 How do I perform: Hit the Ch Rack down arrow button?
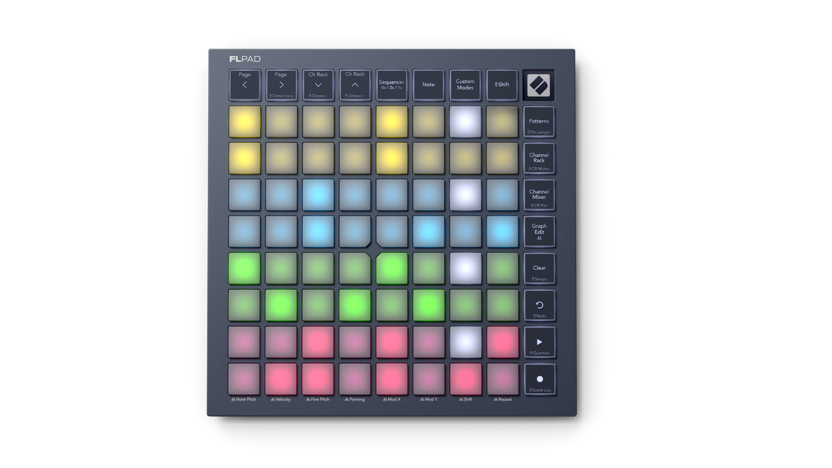[x=318, y=85]
